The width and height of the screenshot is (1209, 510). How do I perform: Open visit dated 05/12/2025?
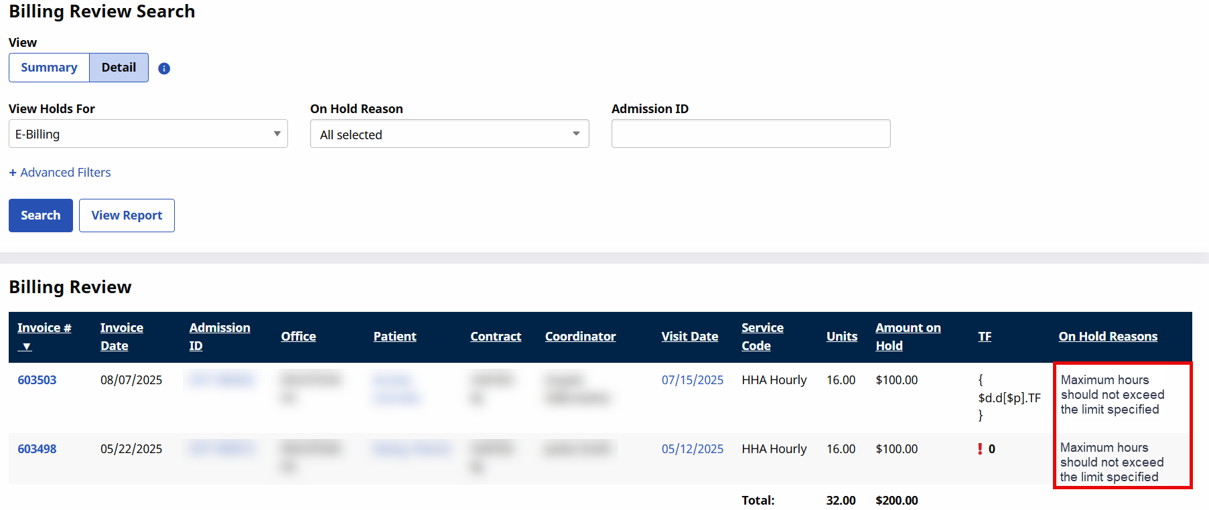(692, 449)
